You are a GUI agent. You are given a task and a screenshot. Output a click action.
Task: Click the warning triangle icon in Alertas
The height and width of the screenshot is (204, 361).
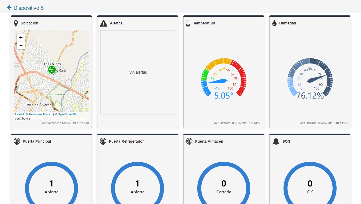104,23
